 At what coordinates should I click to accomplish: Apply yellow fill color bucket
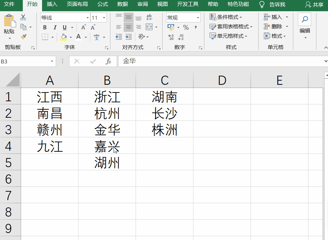pos(63,37)
